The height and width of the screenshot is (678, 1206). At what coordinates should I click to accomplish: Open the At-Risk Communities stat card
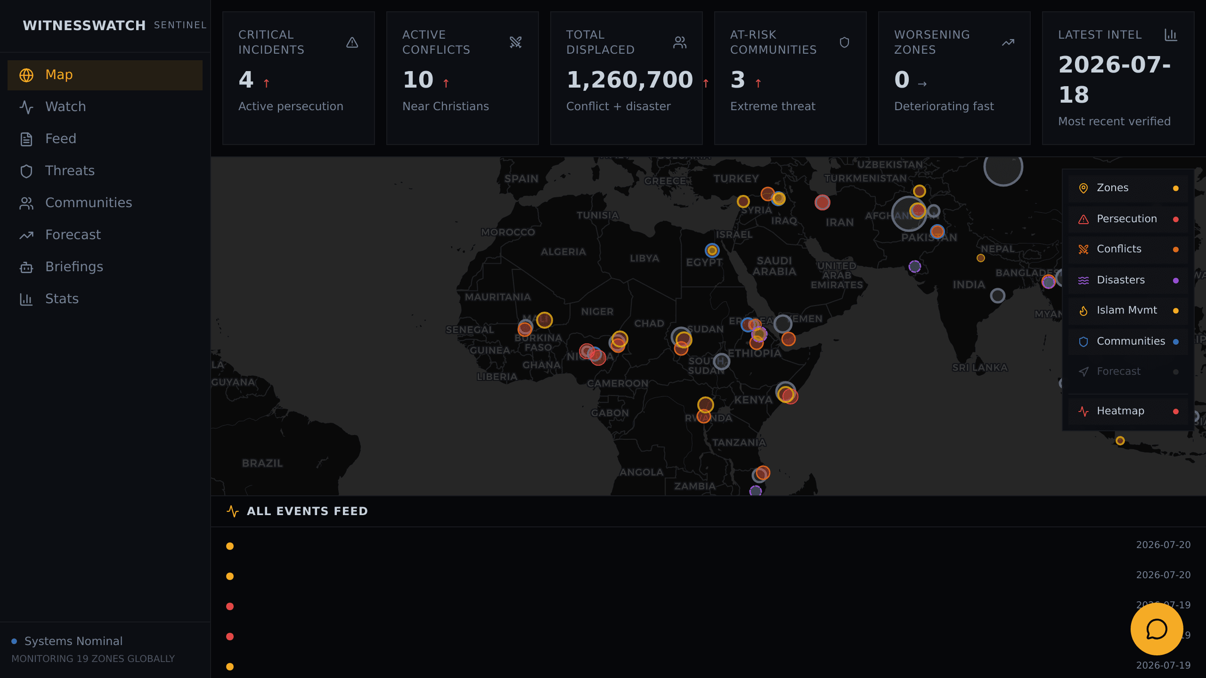[790, 78]
